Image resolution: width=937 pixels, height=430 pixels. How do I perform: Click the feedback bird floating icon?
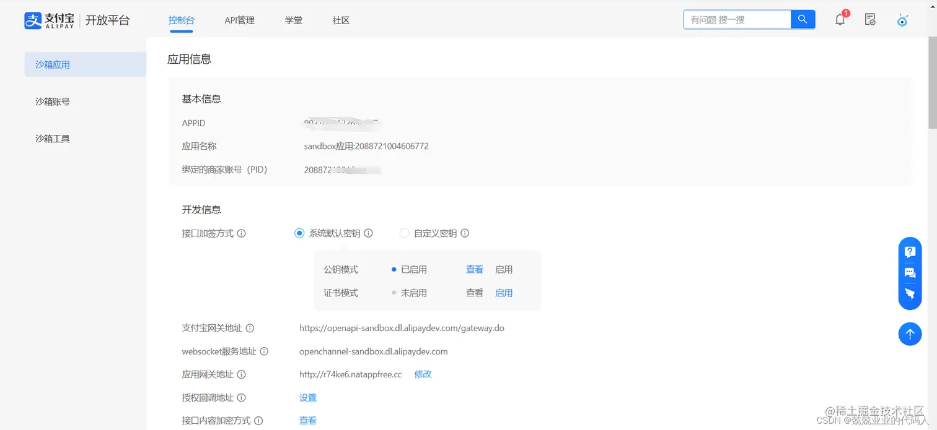(x=910, y=294)
